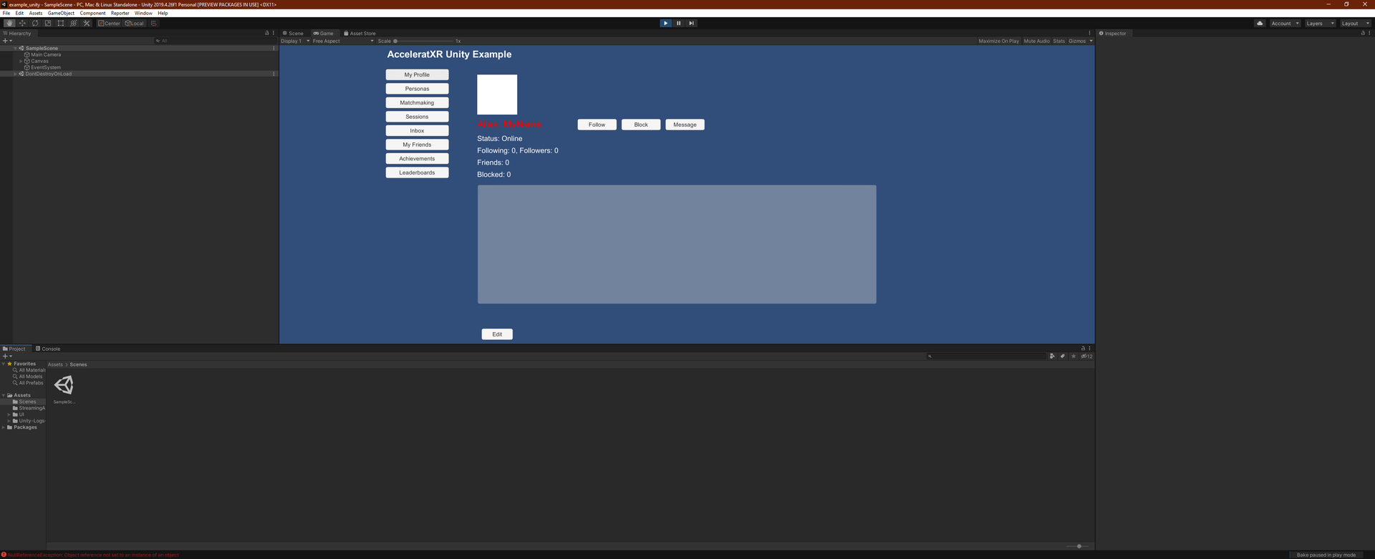The height and width of the screenshot is (559, 1375).
Task: Open the GameObject menu
Action: tap(61, 13)
